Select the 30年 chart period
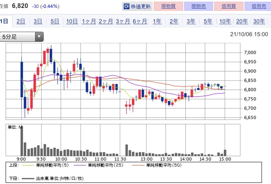The image size is (271, 184). (259, 21)
